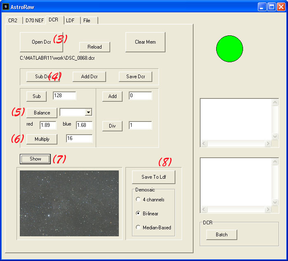Screen dimensions: 288x261
Task: Click the red balance value field
Action: click(x=48, y=125)
